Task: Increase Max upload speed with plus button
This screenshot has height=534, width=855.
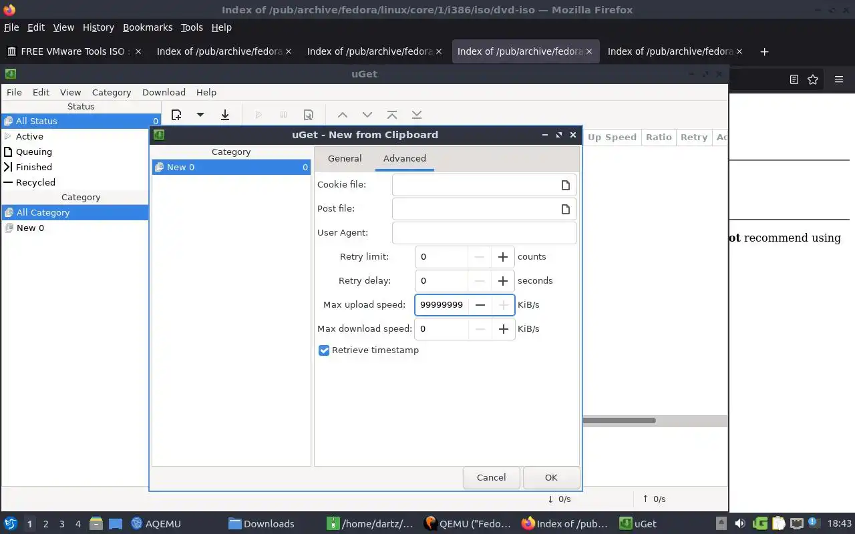Action: point(503,305)
